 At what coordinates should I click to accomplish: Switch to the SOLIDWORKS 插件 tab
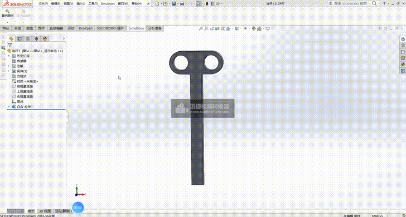(x=110, y=28)
